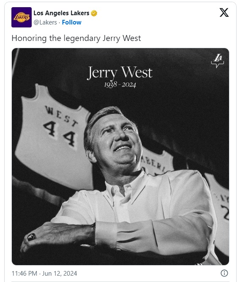Click the @Lakers handle
This screenshot has height=282, width=240.
(45, 22)
